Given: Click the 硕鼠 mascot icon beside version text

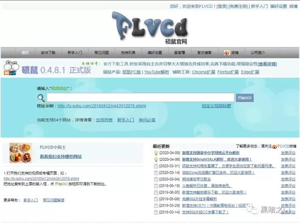Looking at the screenshot, I should (x=11, y=68).
